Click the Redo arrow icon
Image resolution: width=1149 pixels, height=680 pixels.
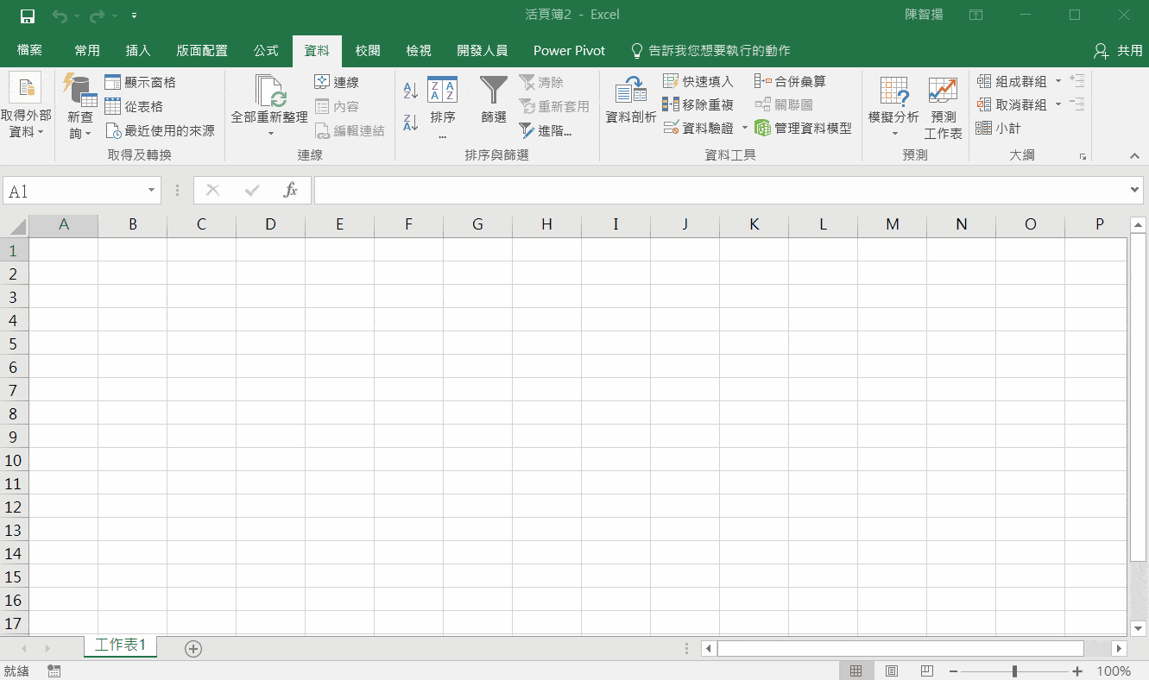tap(98, 16)
